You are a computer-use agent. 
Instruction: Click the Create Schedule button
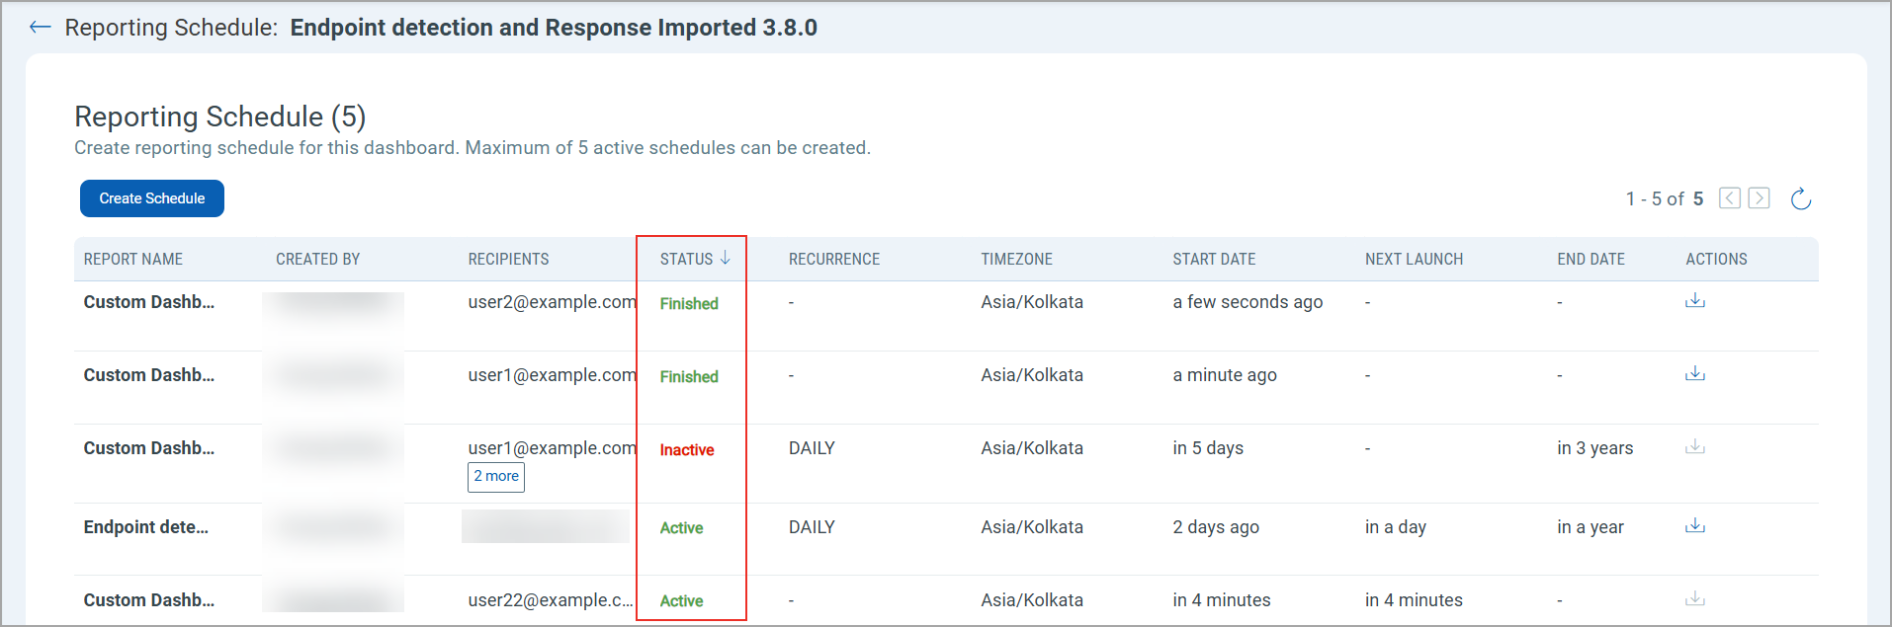tap(152, 198)
